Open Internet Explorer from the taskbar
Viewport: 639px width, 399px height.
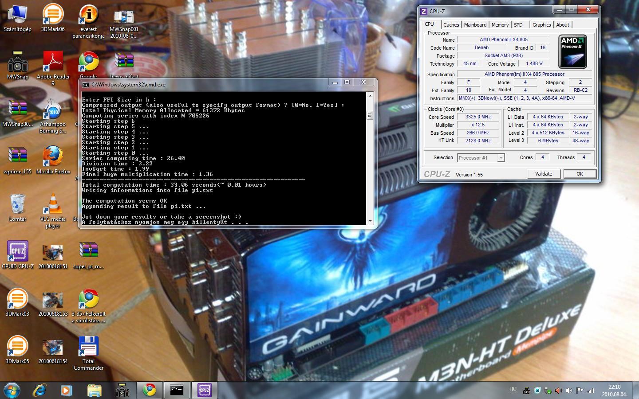pos(39,390)
